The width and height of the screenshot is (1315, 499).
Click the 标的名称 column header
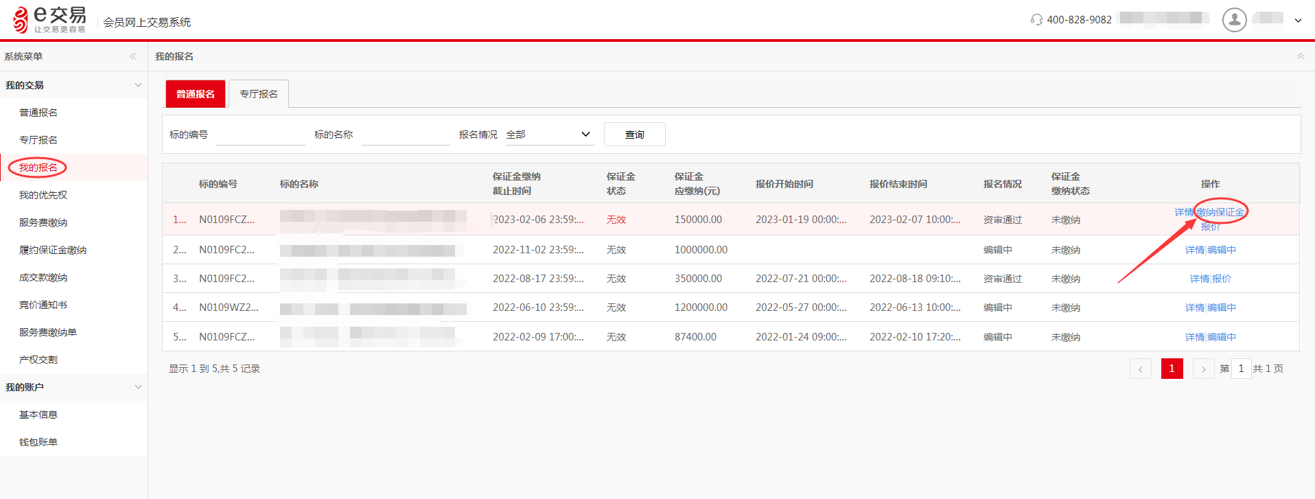click(x=299, y=184)
